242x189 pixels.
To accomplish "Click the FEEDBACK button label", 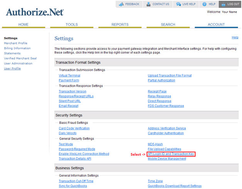I will [132, 4].
